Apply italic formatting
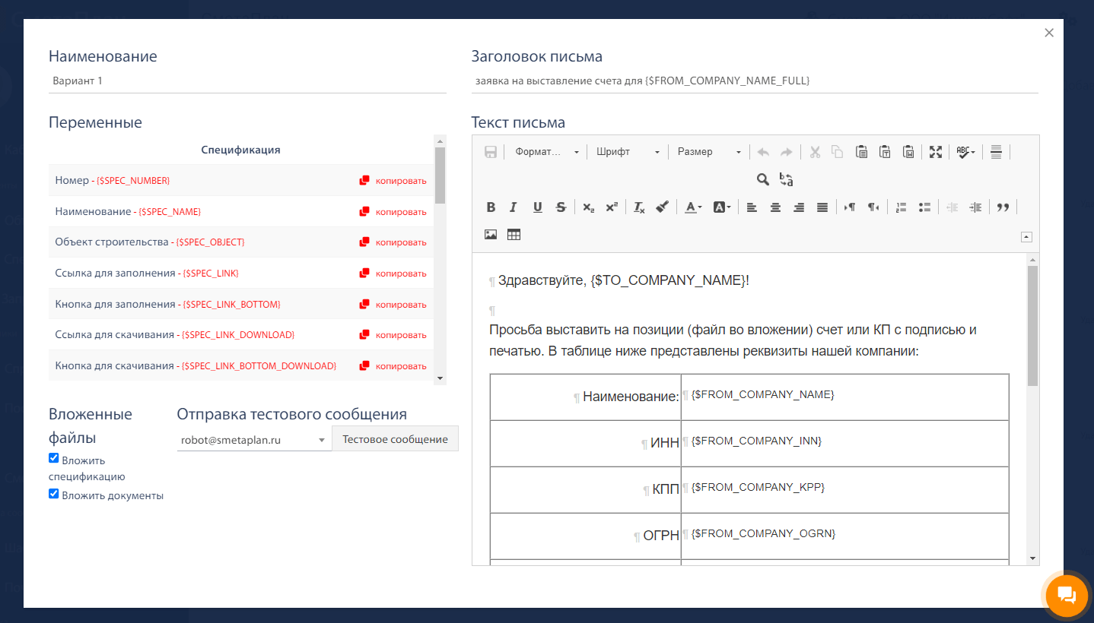Screen dimensions: 1094x623 [x=514, y=207]
